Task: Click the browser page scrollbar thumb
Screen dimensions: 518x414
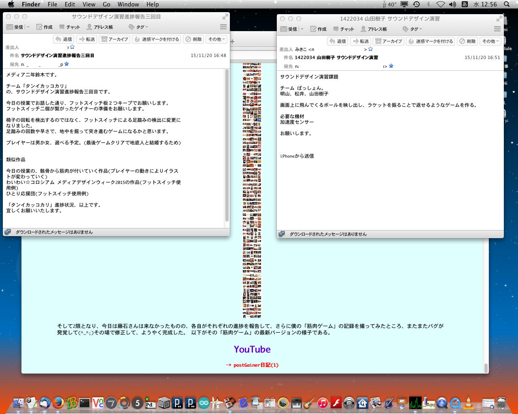Action: point(486,368)
